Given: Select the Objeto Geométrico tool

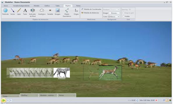Looking at the screenshot, I should pyautogui.click(x=67, y=13).
